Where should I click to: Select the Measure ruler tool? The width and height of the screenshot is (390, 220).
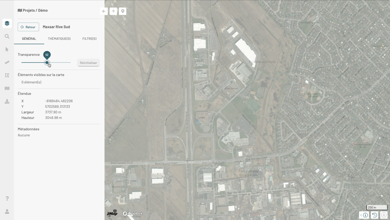7,62
